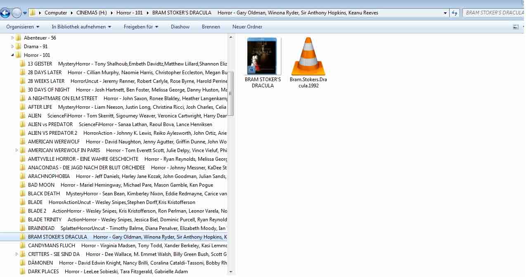Click the ARACHNOPHOBIA folder icon

pyautogui.click(x=23, y=176)
